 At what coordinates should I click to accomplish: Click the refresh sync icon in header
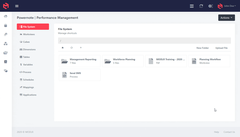tap(201, 6)
